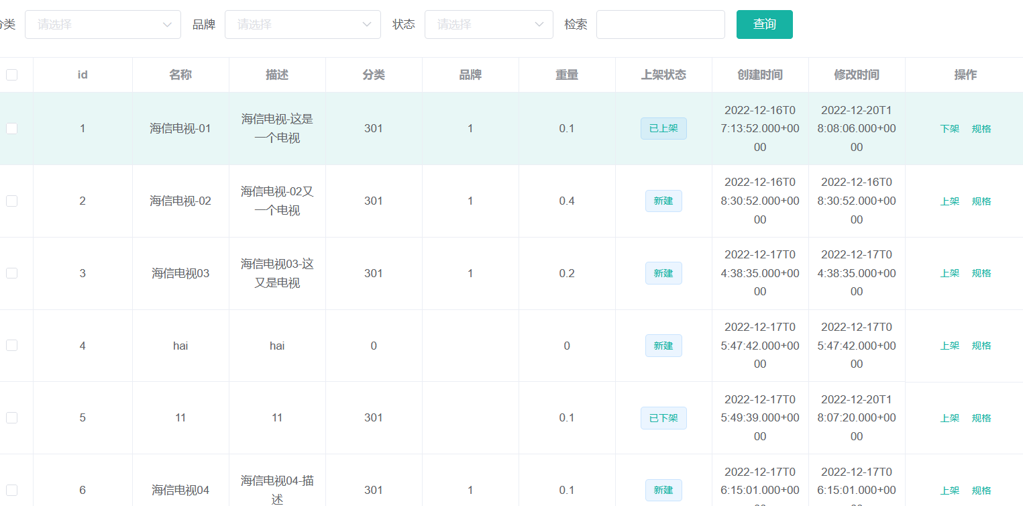Open the 分类 category dropdown
The width and height of the screenshot is (1023, 506).
point(103,24)
